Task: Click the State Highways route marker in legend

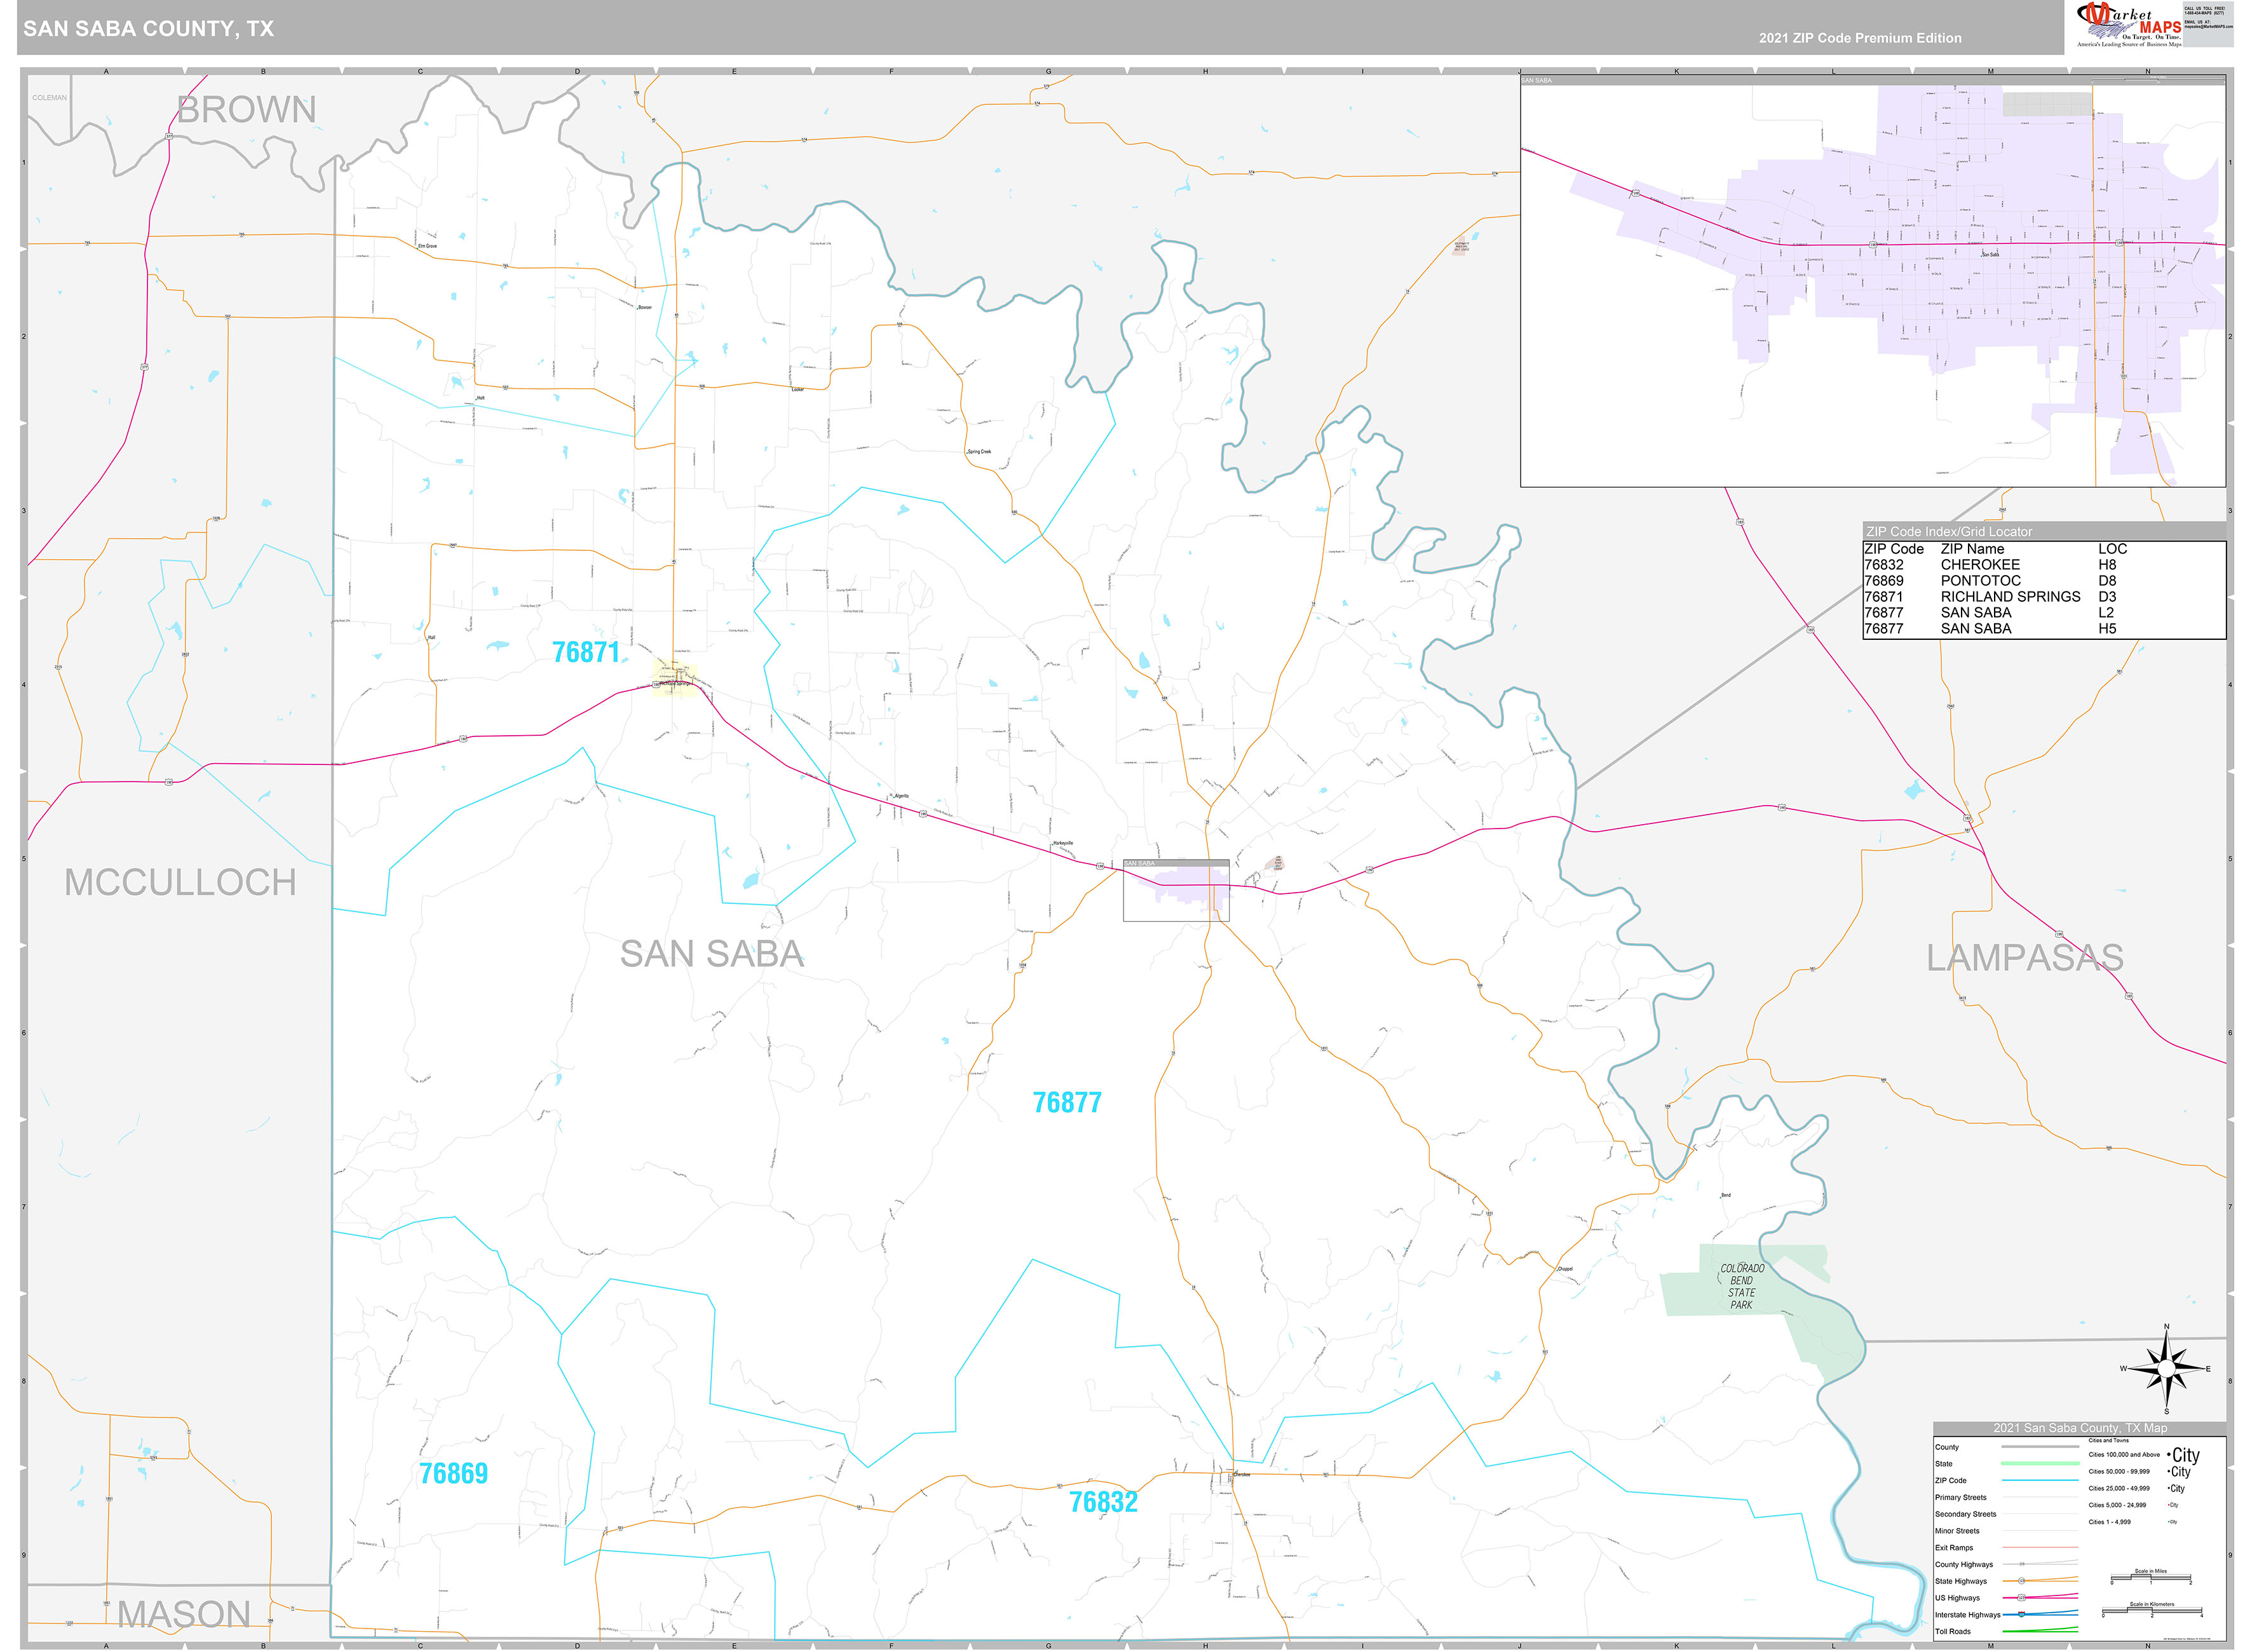Action: 2021,1581
